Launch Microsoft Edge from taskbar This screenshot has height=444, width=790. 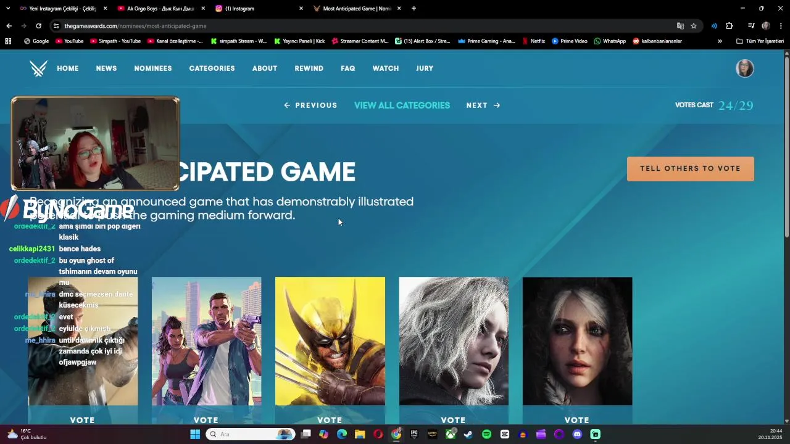coord(342,434)
